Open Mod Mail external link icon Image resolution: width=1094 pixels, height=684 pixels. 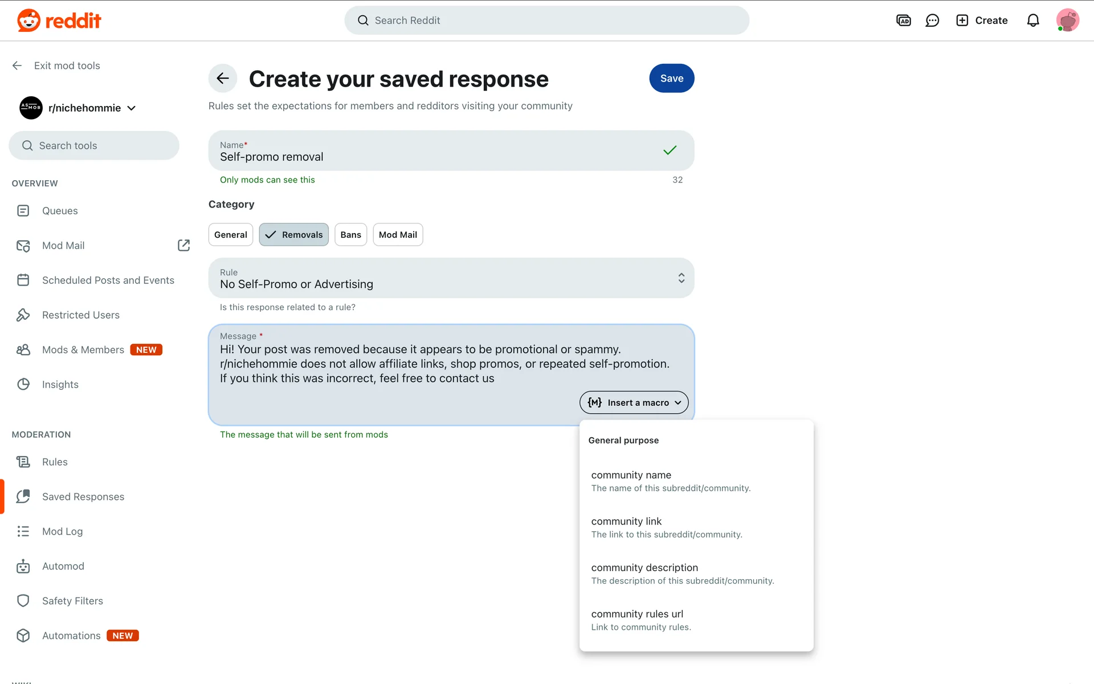(183, 245)
